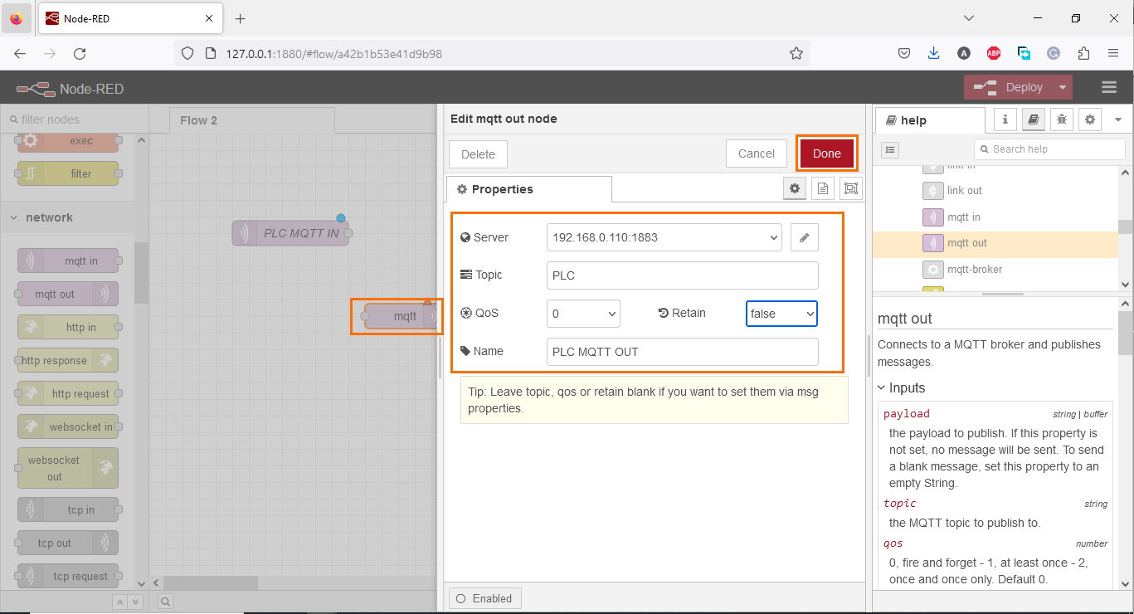The height and width of the screenshot is (614, 1134).
Task: Click the browser Reload button
Action: [80, 53]
